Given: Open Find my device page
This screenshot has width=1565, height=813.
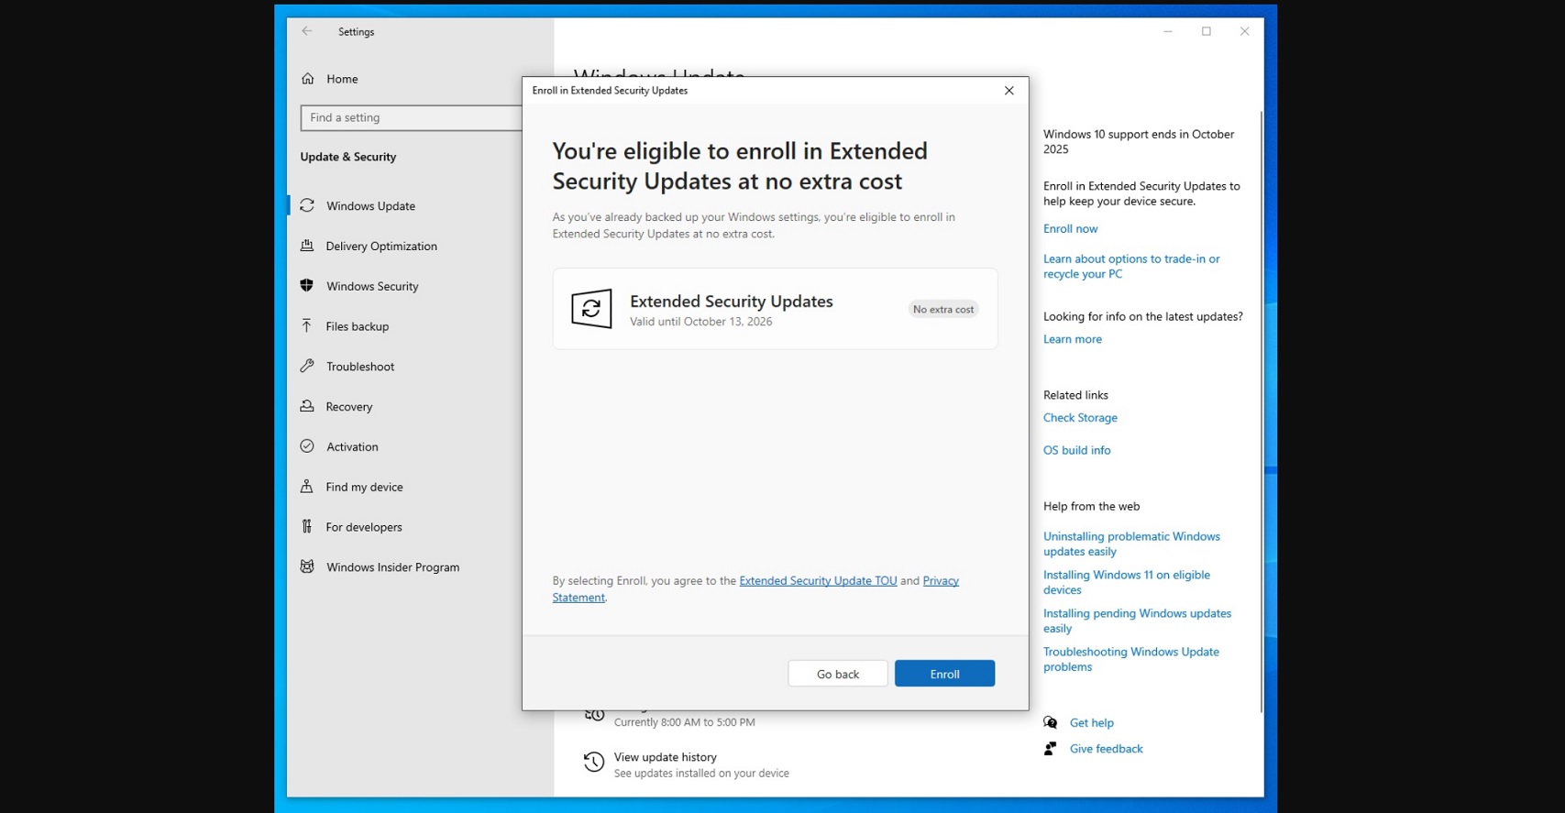Looking at the screenshot, I should tap(364, 487).
